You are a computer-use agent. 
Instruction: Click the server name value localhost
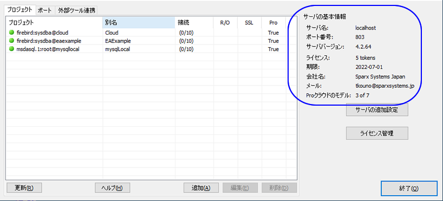coord(366,28)
